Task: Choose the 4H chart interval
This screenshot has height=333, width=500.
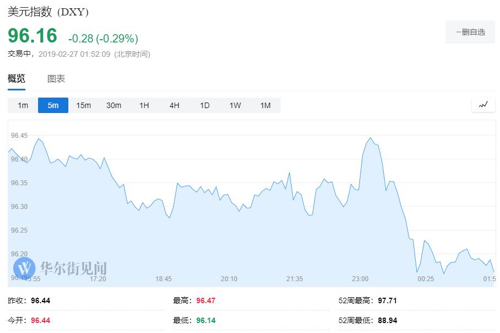Action: (x=174, y=105)
